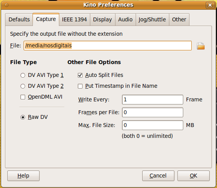
Task: Choose the Raw DV file type
Action: [23, 117]
